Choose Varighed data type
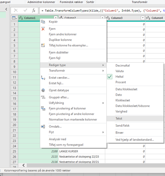The image size is (165, 176). point(135,111)
